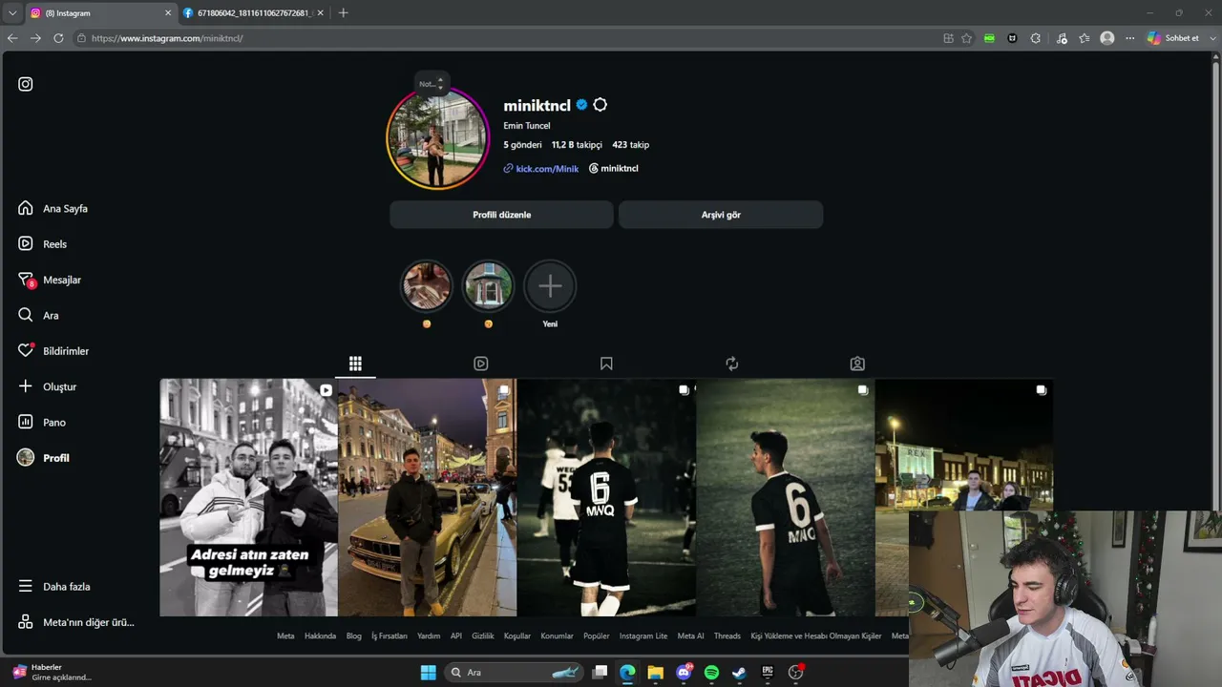Go to Ana Sayfa home feed

(53, 208)
